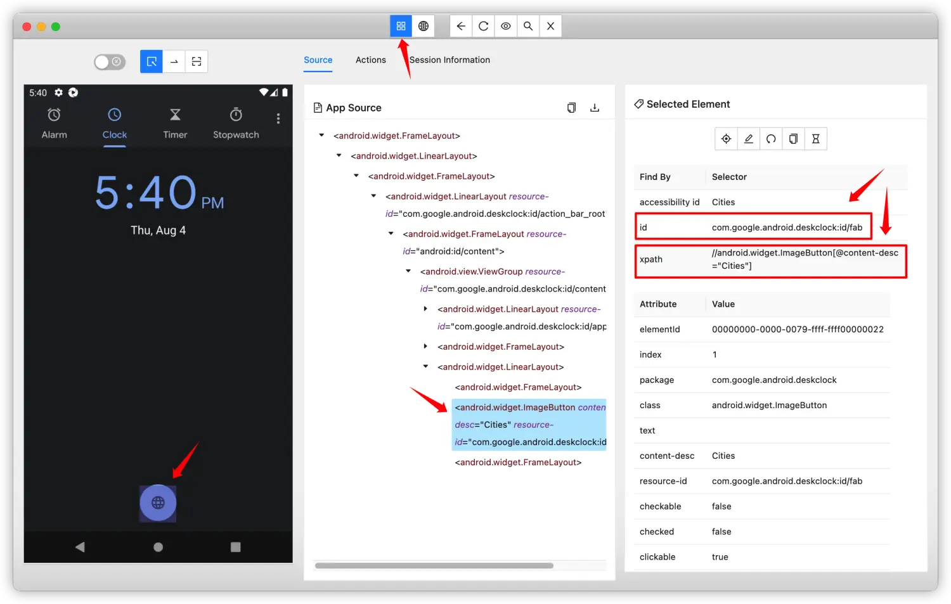Click the App Source horizontal scrollbar
The height and width of the screenshot is (604, 951).
(x=434, y=565)
